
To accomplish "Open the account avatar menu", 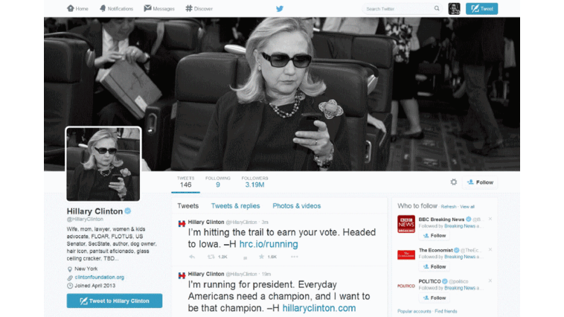I will [454, 9].
